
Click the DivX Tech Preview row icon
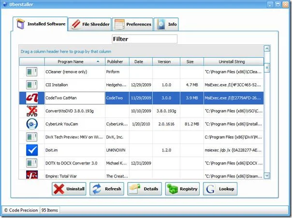[31, 137]
